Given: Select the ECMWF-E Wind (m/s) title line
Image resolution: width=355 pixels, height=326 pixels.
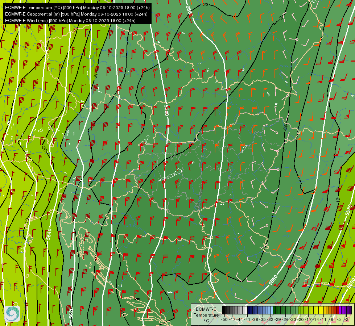Looking at the screenshot, I should tap(70, 21).
